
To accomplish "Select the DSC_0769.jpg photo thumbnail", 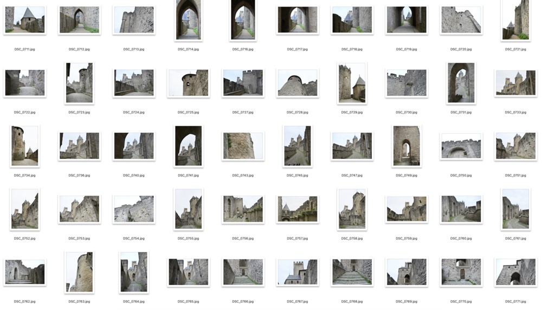I will [406, 272].
